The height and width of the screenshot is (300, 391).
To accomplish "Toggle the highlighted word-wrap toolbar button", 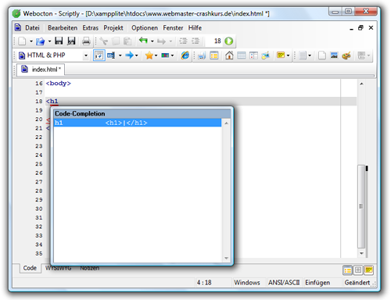I will (99, 55).
